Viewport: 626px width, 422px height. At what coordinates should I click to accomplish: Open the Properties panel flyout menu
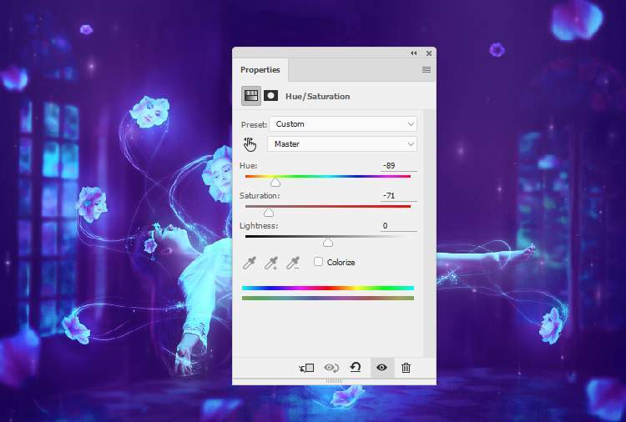click(427, 70)
